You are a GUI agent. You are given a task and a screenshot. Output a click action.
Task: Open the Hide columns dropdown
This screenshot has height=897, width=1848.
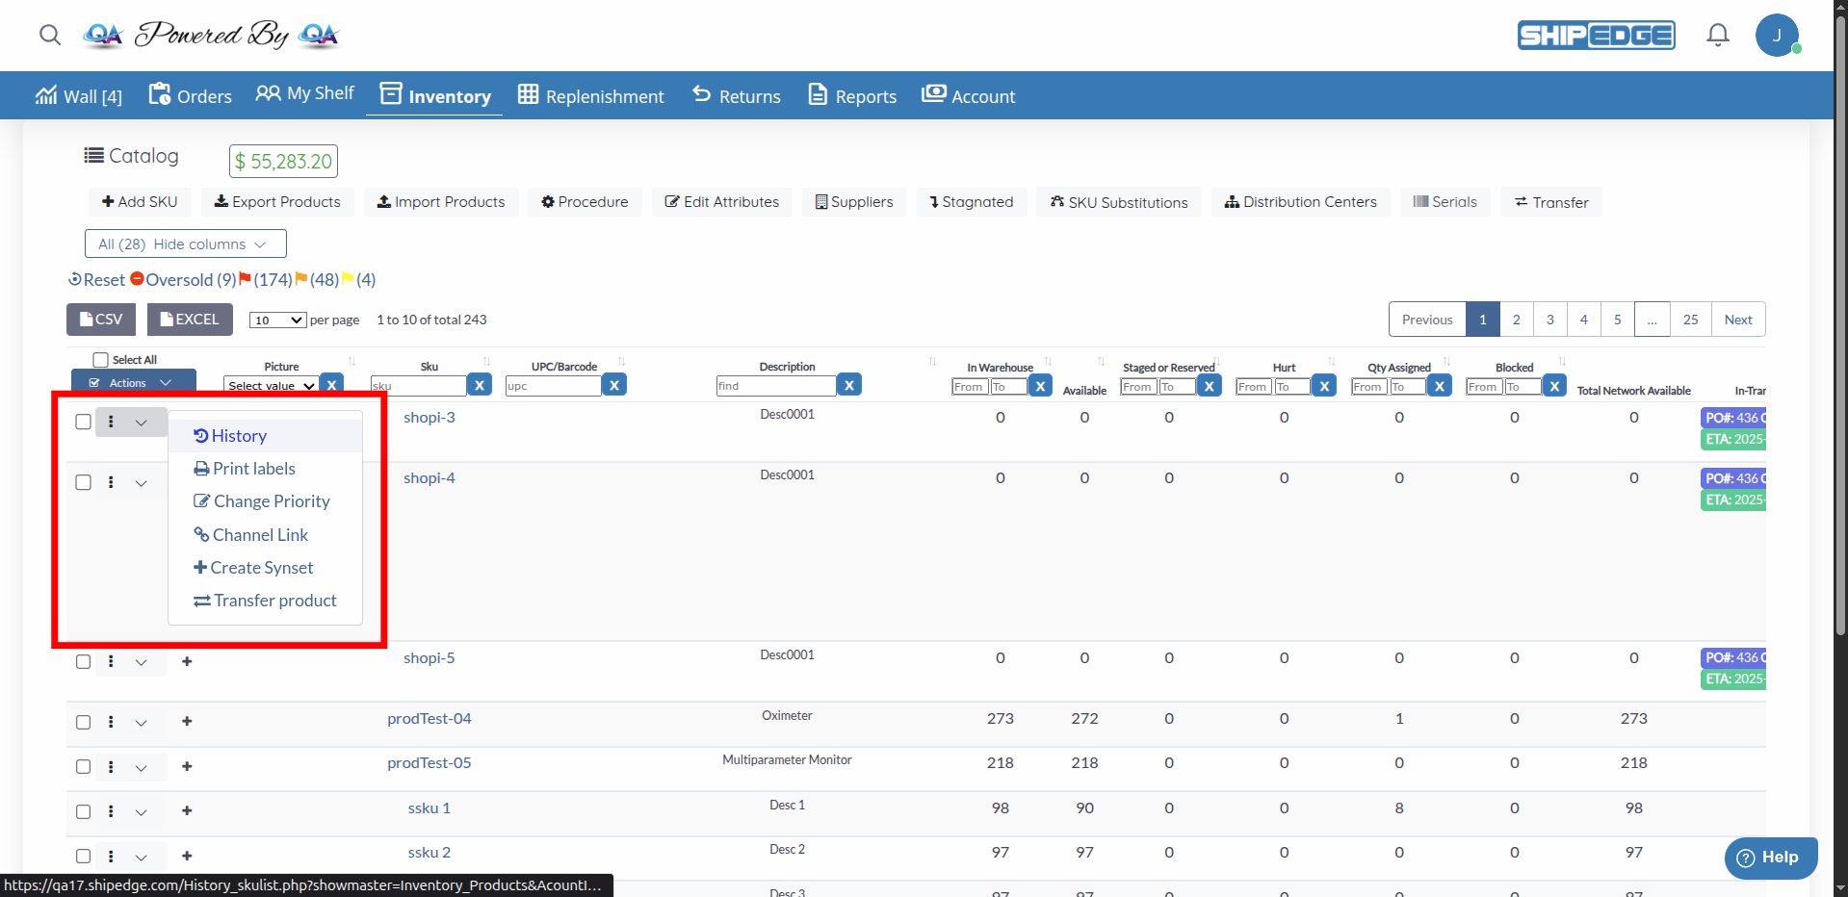pyautogui.click(x=185, y=243)
